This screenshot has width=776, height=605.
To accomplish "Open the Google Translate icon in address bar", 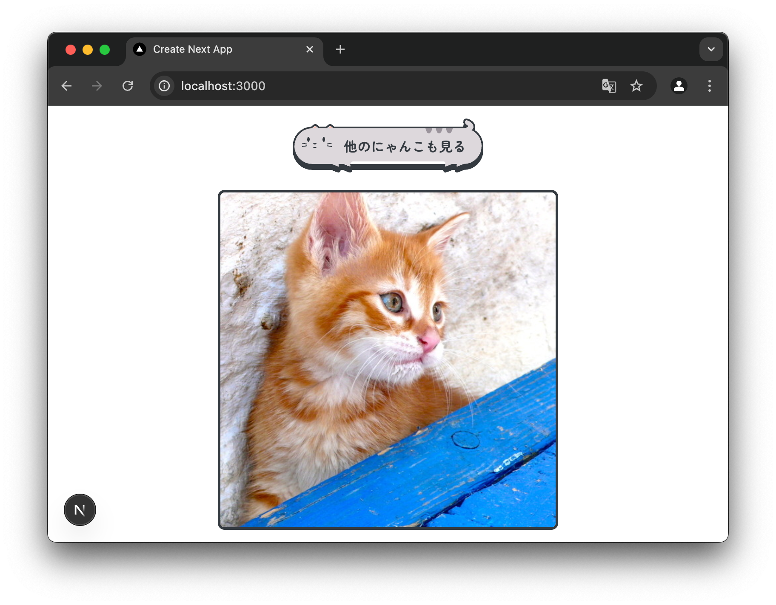I will point(609,86).
